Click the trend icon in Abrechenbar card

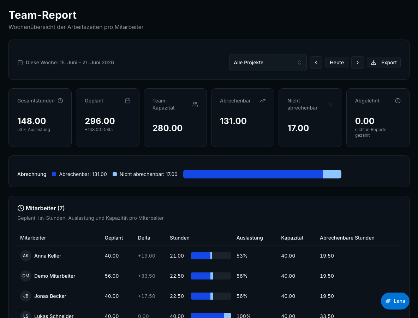pos(263,101)
